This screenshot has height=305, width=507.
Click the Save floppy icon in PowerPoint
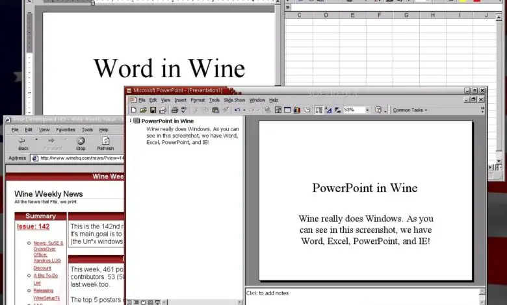click(153, 110)
